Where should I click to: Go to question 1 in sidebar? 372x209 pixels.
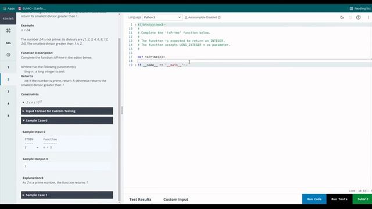point(8,67)
